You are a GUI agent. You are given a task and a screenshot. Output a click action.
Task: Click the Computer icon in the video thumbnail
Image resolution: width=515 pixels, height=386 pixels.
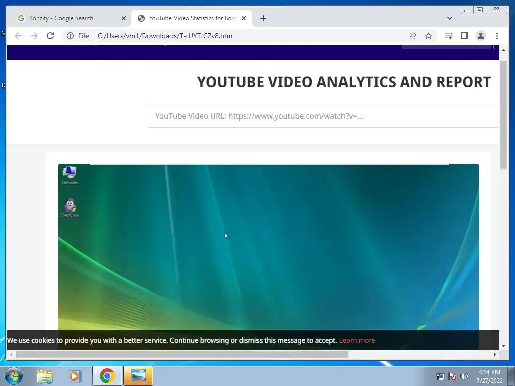69,175
